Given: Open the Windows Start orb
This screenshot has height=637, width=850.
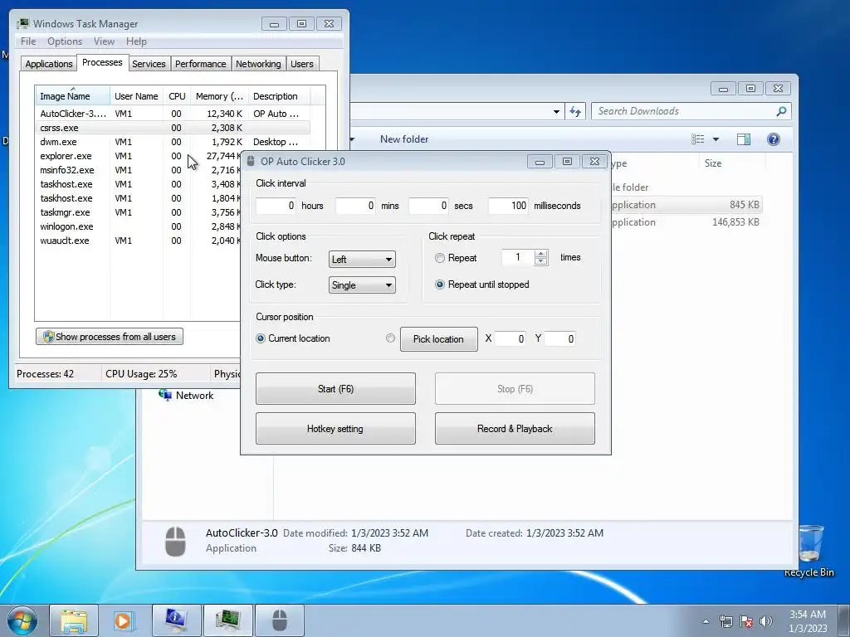Looking at the screenshot, I should [22, 620].
